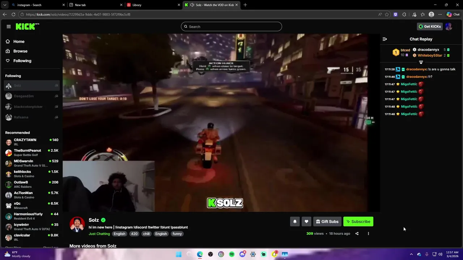
Task: Open the Favorites list icon
Action: (x=422, y=14)
